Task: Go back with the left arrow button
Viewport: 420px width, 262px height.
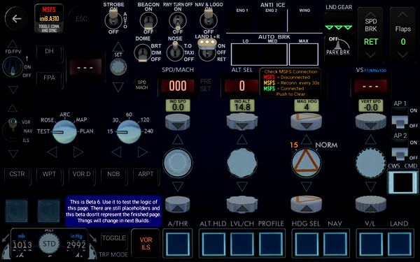Action: [16, 18]
